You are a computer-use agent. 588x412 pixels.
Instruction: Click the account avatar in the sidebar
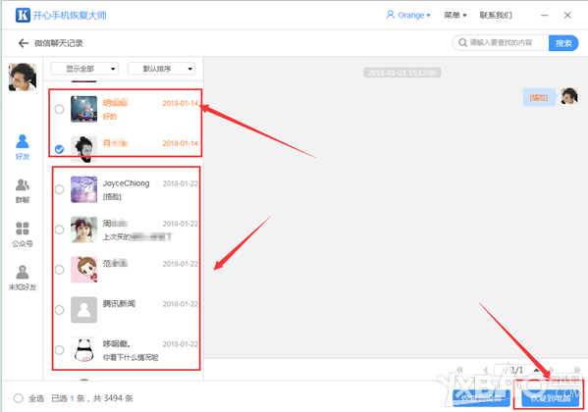coord(23,77)
